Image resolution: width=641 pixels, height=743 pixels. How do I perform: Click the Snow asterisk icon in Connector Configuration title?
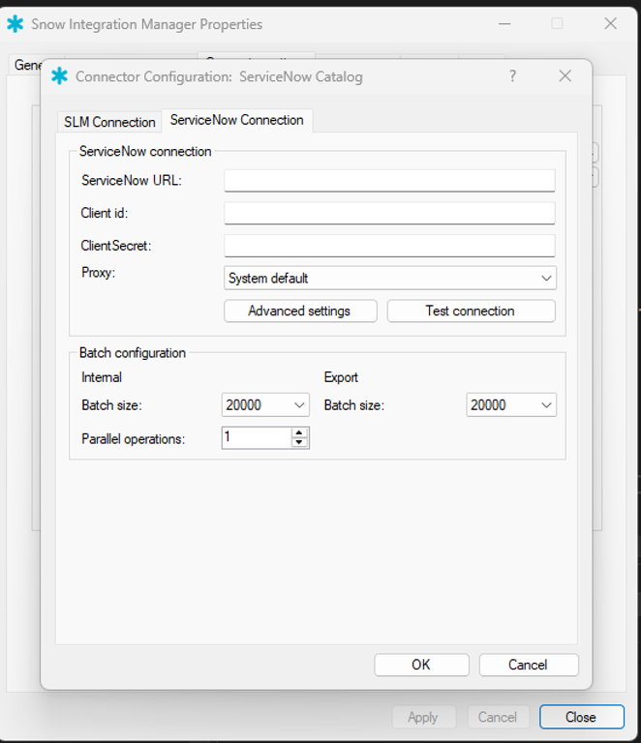[59, 75]
